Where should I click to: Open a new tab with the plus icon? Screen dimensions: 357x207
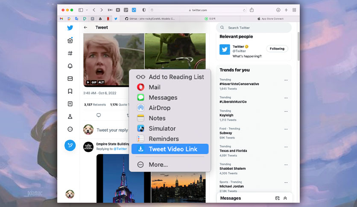[286, 10]
